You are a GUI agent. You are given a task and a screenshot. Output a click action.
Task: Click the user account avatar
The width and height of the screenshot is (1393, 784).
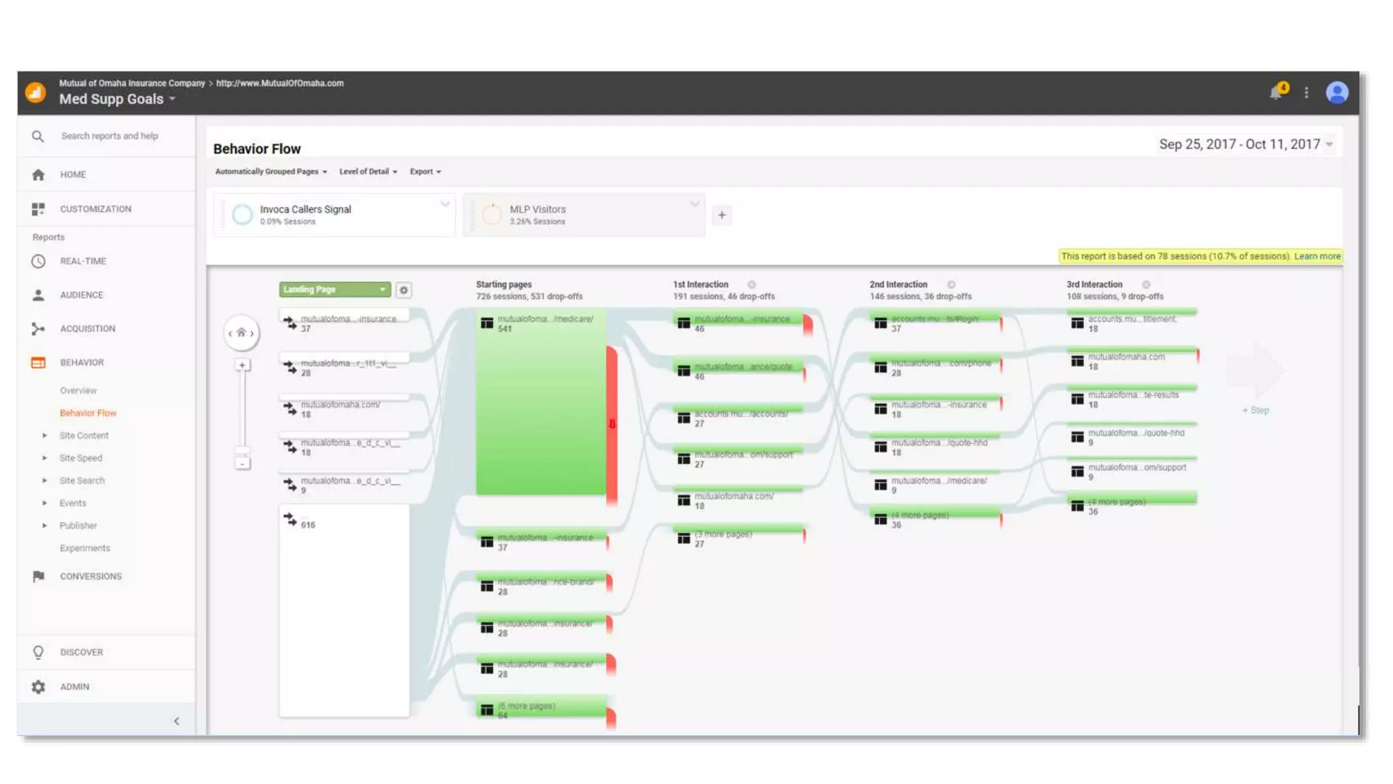pyautogui.click(x=1337, y=93)
